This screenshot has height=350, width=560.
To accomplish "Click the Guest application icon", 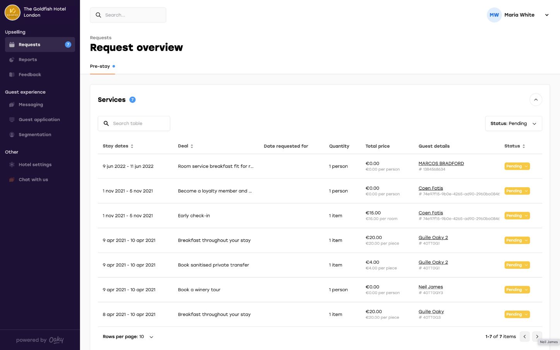I will tap(12, 120).
